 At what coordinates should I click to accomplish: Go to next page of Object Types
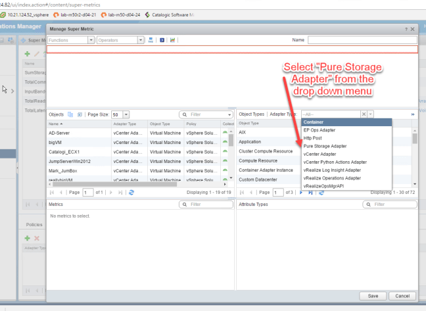click(x=301, y=192)
